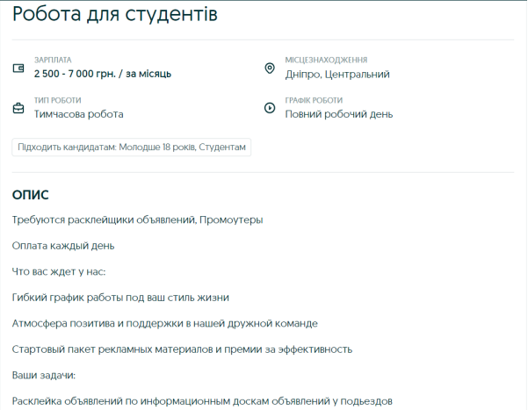Click the 'Дніпро, Центральний' location text
528x410 pixels.
336,74
